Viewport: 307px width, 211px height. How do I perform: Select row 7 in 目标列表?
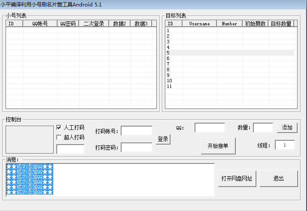(x=230, y=64)
